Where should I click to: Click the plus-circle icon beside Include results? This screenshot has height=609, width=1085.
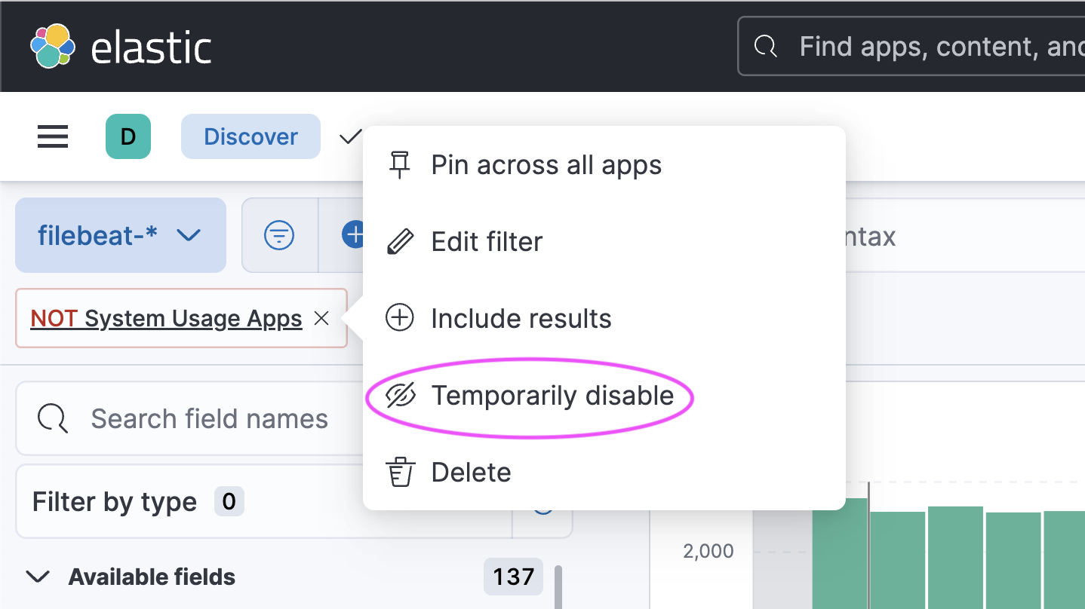pos(399,319)
